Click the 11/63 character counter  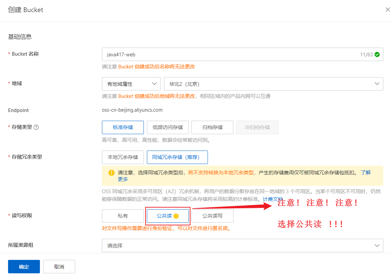(366, 55)
